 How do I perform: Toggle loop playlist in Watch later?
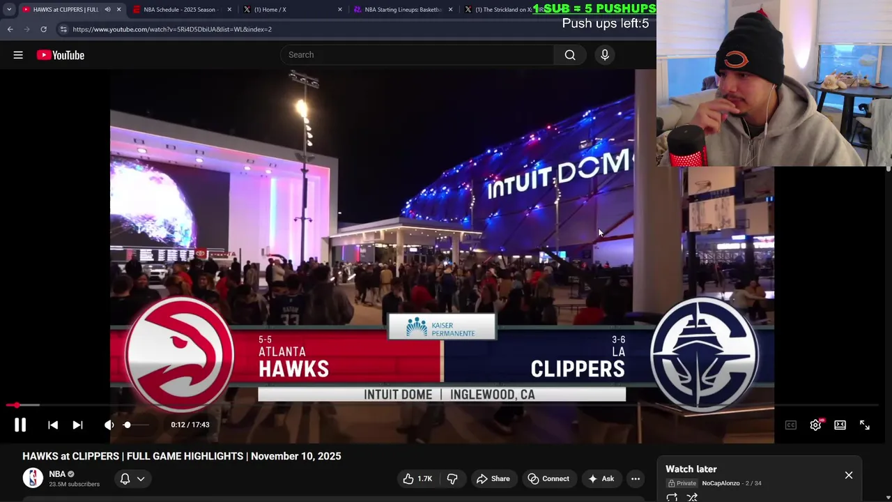672,497
